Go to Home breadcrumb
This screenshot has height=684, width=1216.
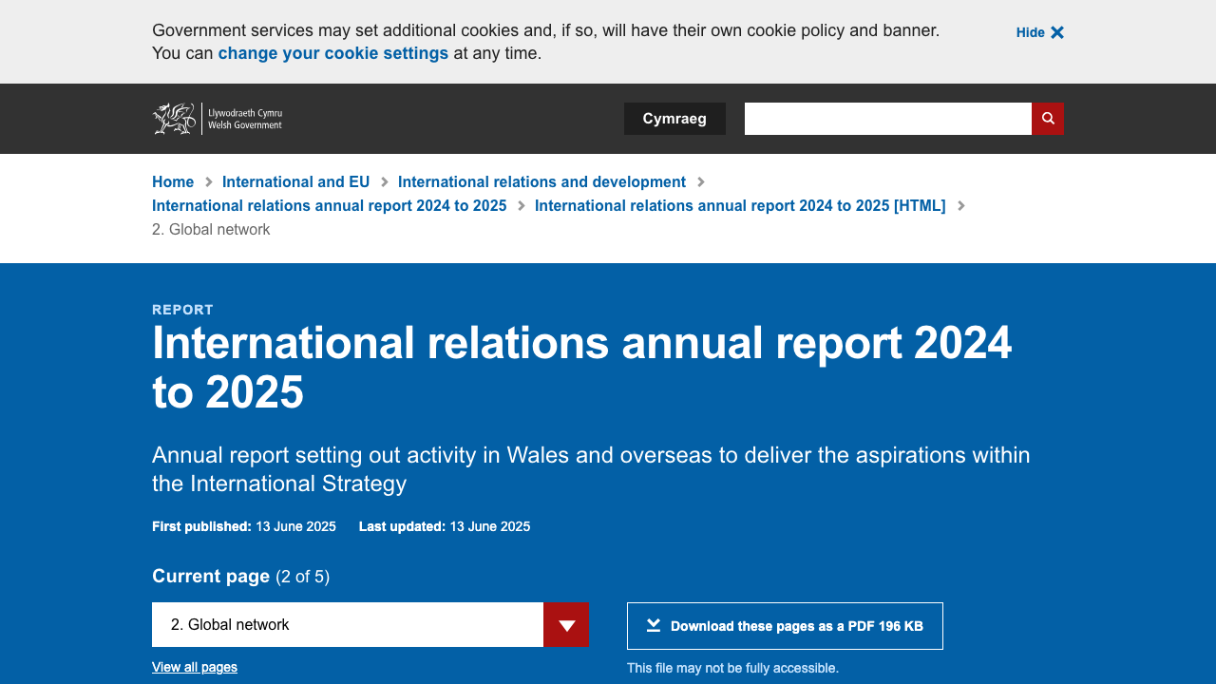[x=173, y=181]
